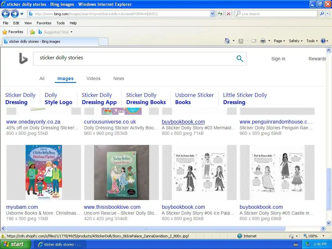Click the blue Help question mark icon
This screenshot has width=332, height=249.
pos(323,41)
